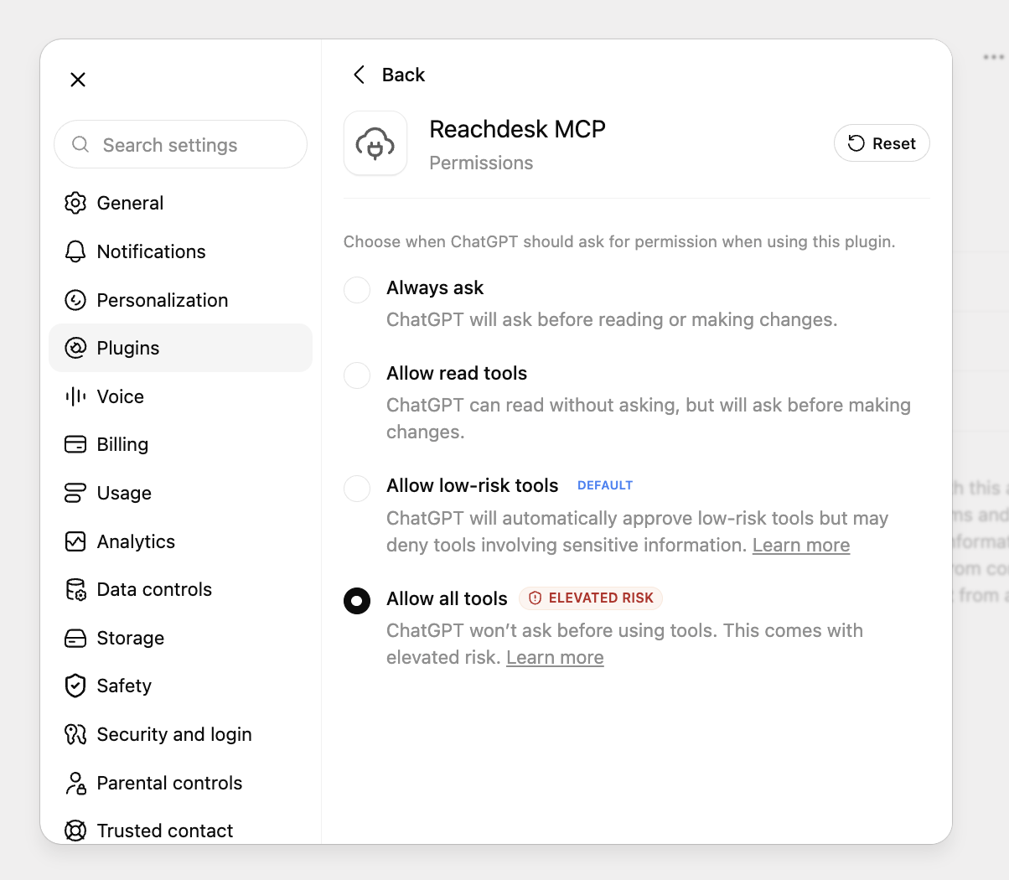
Task: Open Data controls database icon
Action: 75,589
